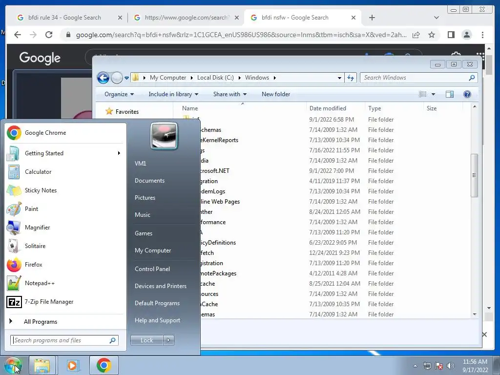Open the shutdown options arrow beside Lock
500x375 pixels.
point(168,340)
